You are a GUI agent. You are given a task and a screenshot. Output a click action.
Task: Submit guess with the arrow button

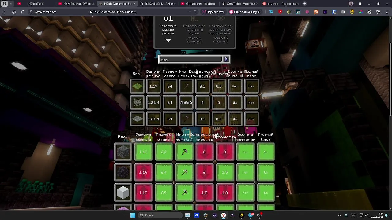coord(226,59)
